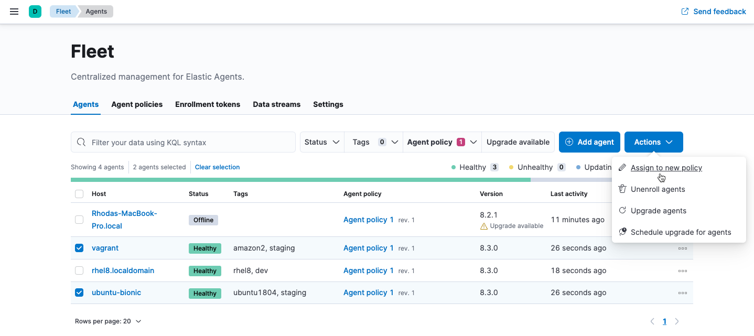Open the ellipsis actions for rhel8.localdomain row

pyautogui.click(x=683, y=270)
